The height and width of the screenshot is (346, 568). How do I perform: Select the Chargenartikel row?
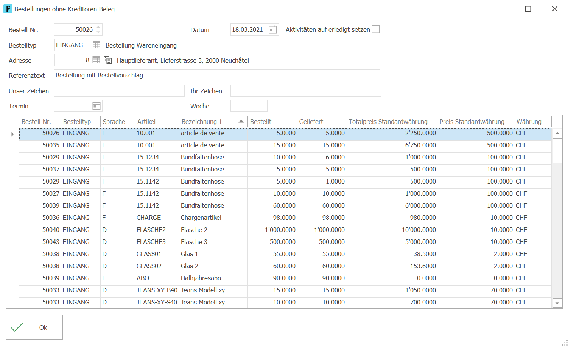pos(285,218)
